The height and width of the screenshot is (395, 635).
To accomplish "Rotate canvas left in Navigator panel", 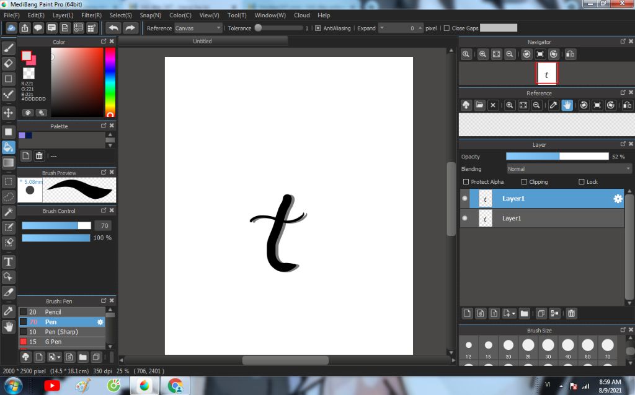I will pos(526,54).
